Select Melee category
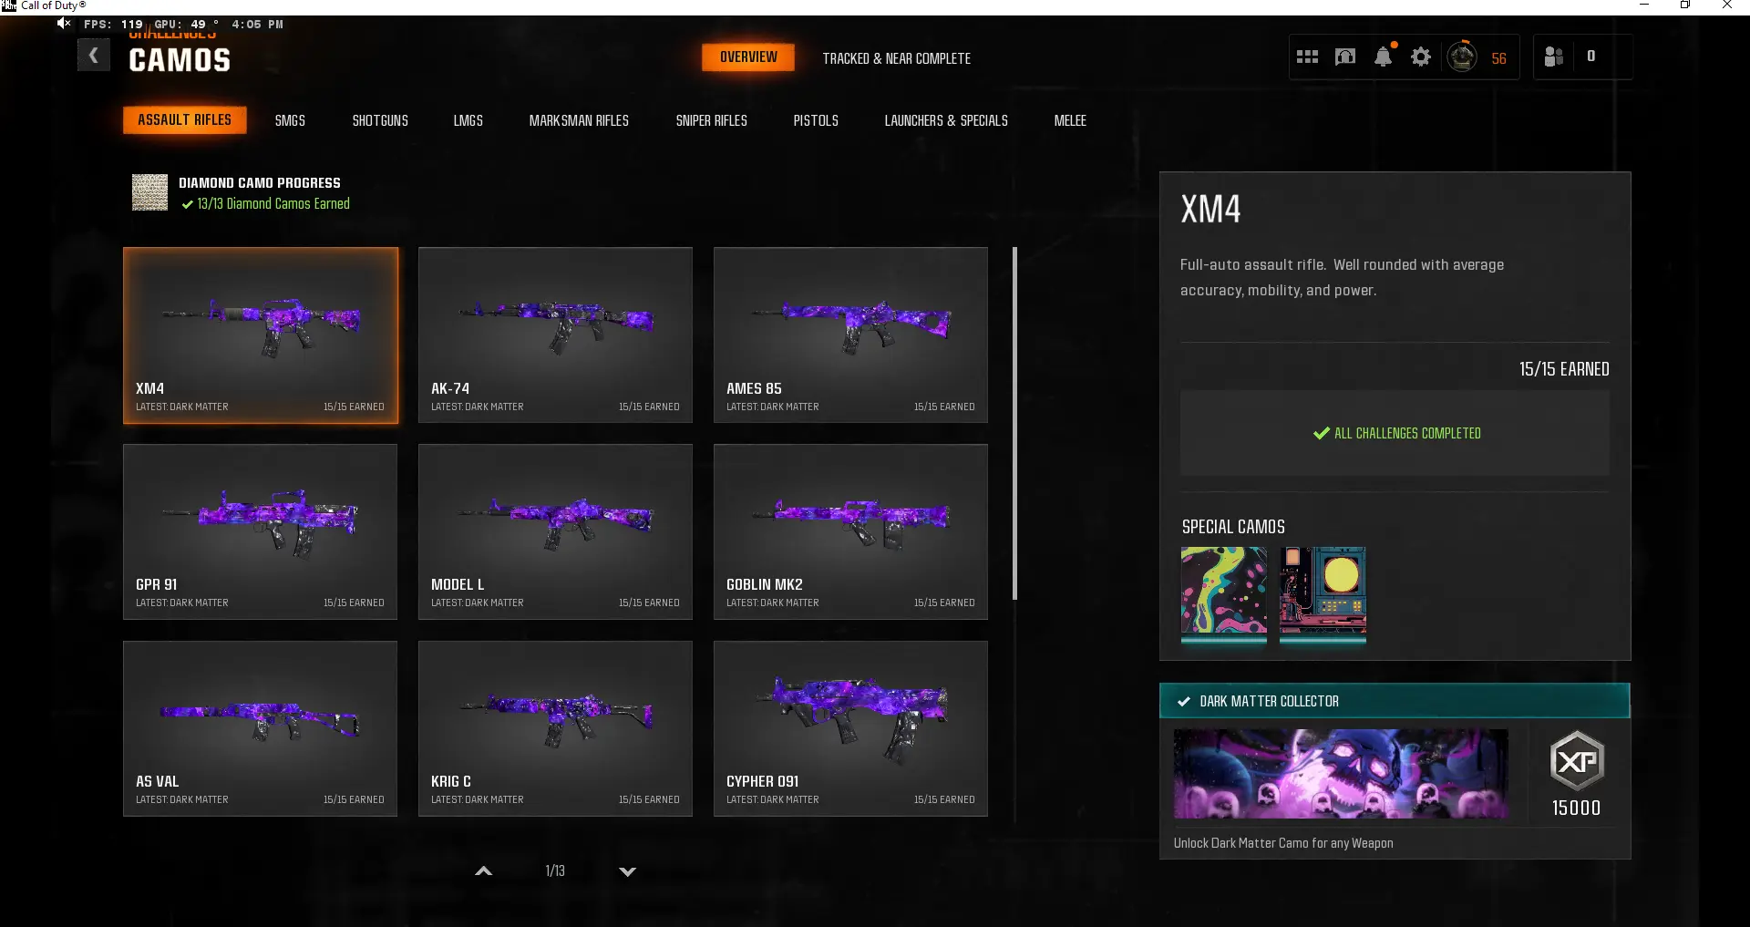The image size is (1750, 927). click(x=1070, y=120)
